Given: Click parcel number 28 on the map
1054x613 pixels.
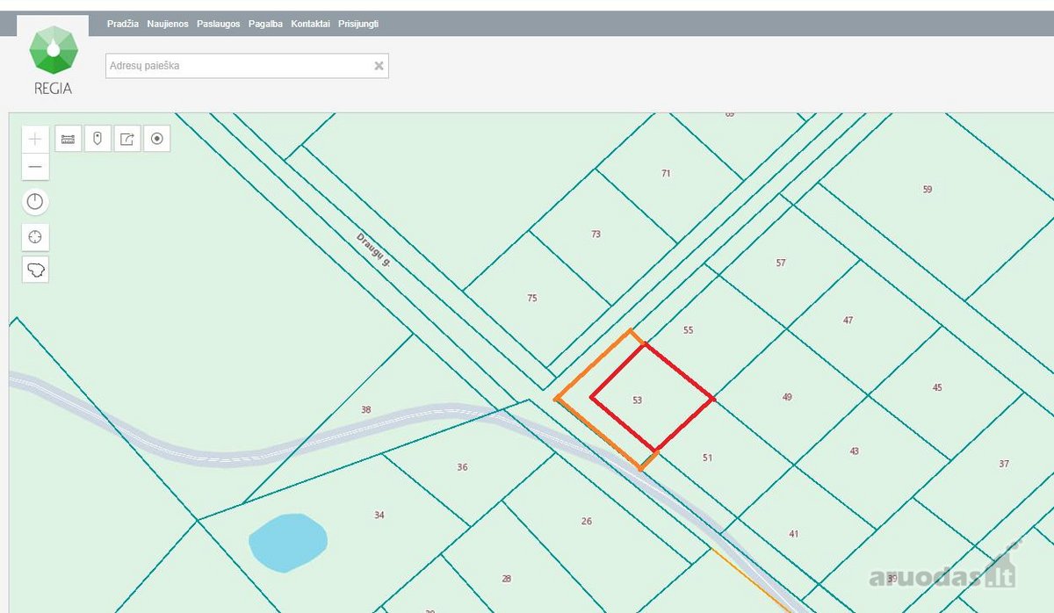Looking at the screenshot, I should coord(507,579).
